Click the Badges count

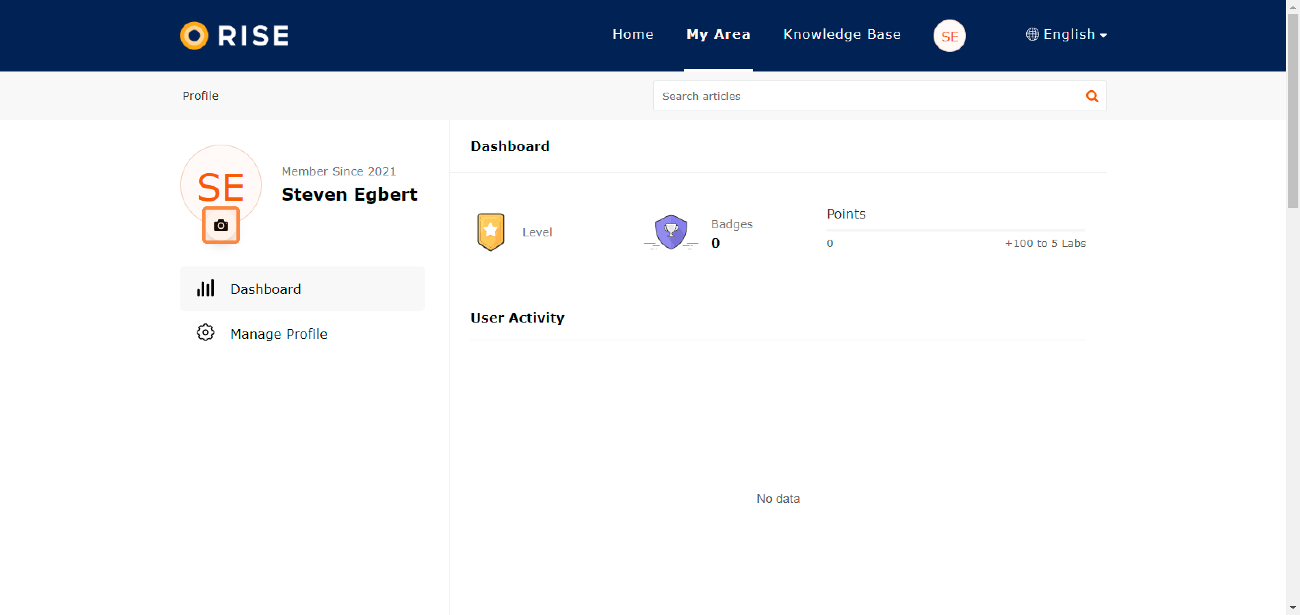coord(715,243)
